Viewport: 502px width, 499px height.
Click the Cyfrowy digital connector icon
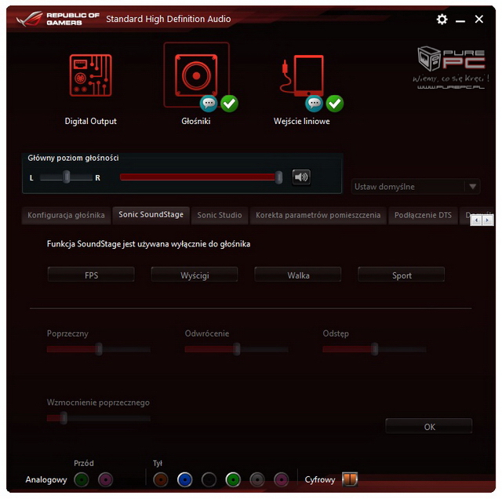349,479
